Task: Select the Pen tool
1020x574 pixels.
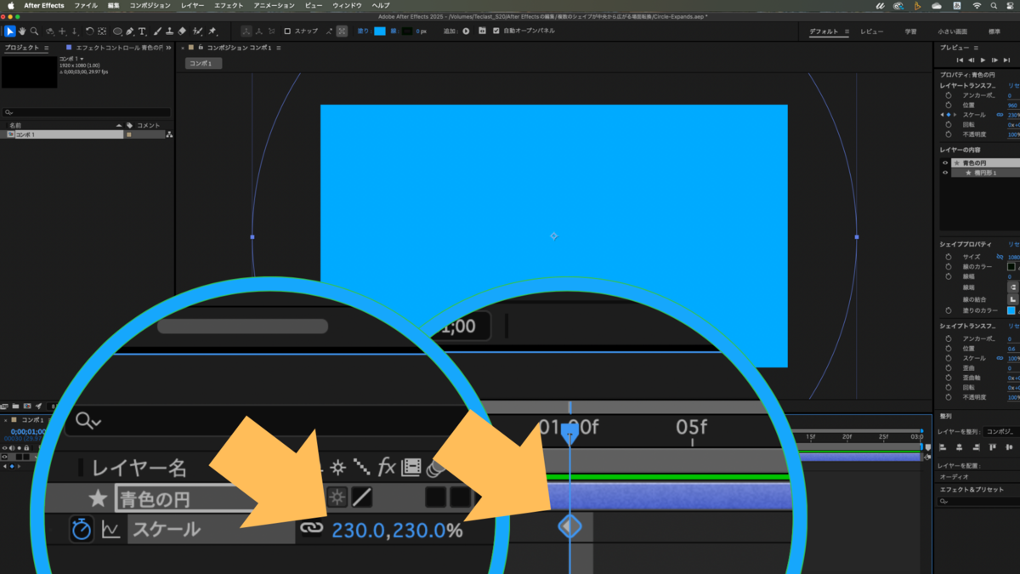Action: coord(129,31)
